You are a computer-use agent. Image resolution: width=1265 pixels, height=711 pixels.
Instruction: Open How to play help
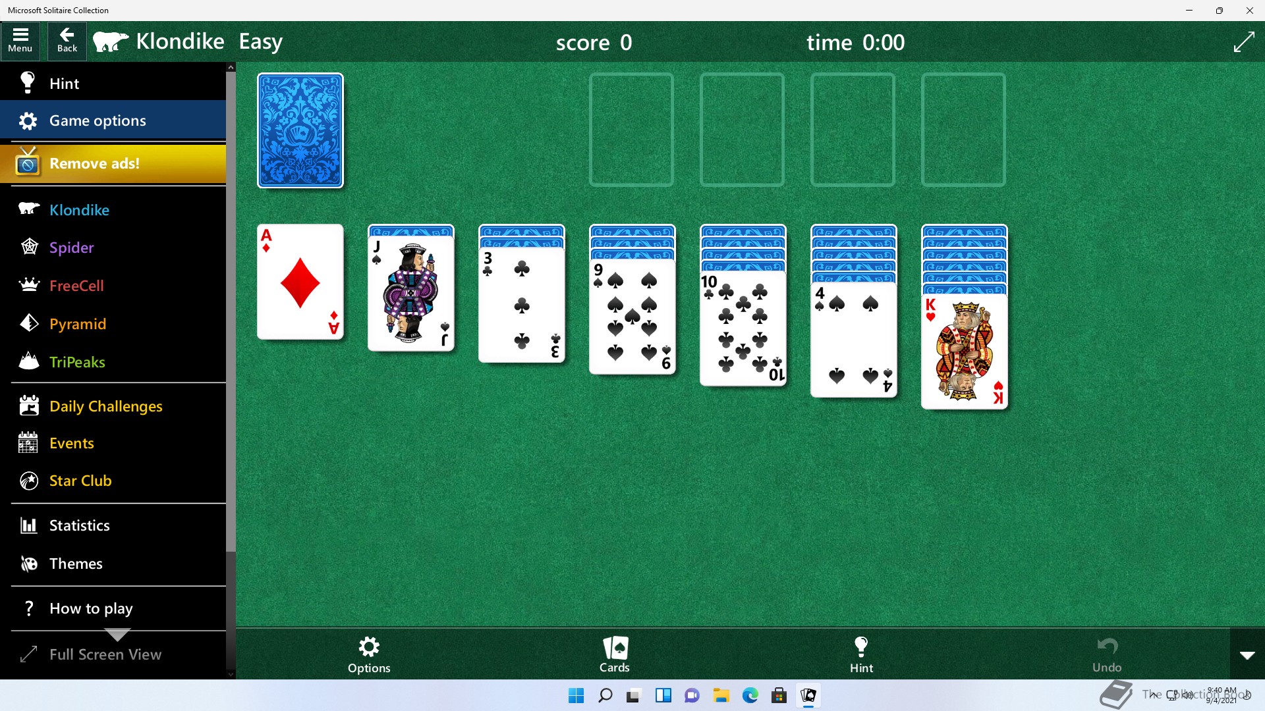pos(113,608)
